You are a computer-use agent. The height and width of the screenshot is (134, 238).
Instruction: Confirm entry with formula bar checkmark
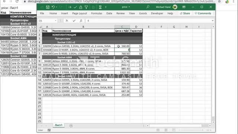(x=74, y=21)
